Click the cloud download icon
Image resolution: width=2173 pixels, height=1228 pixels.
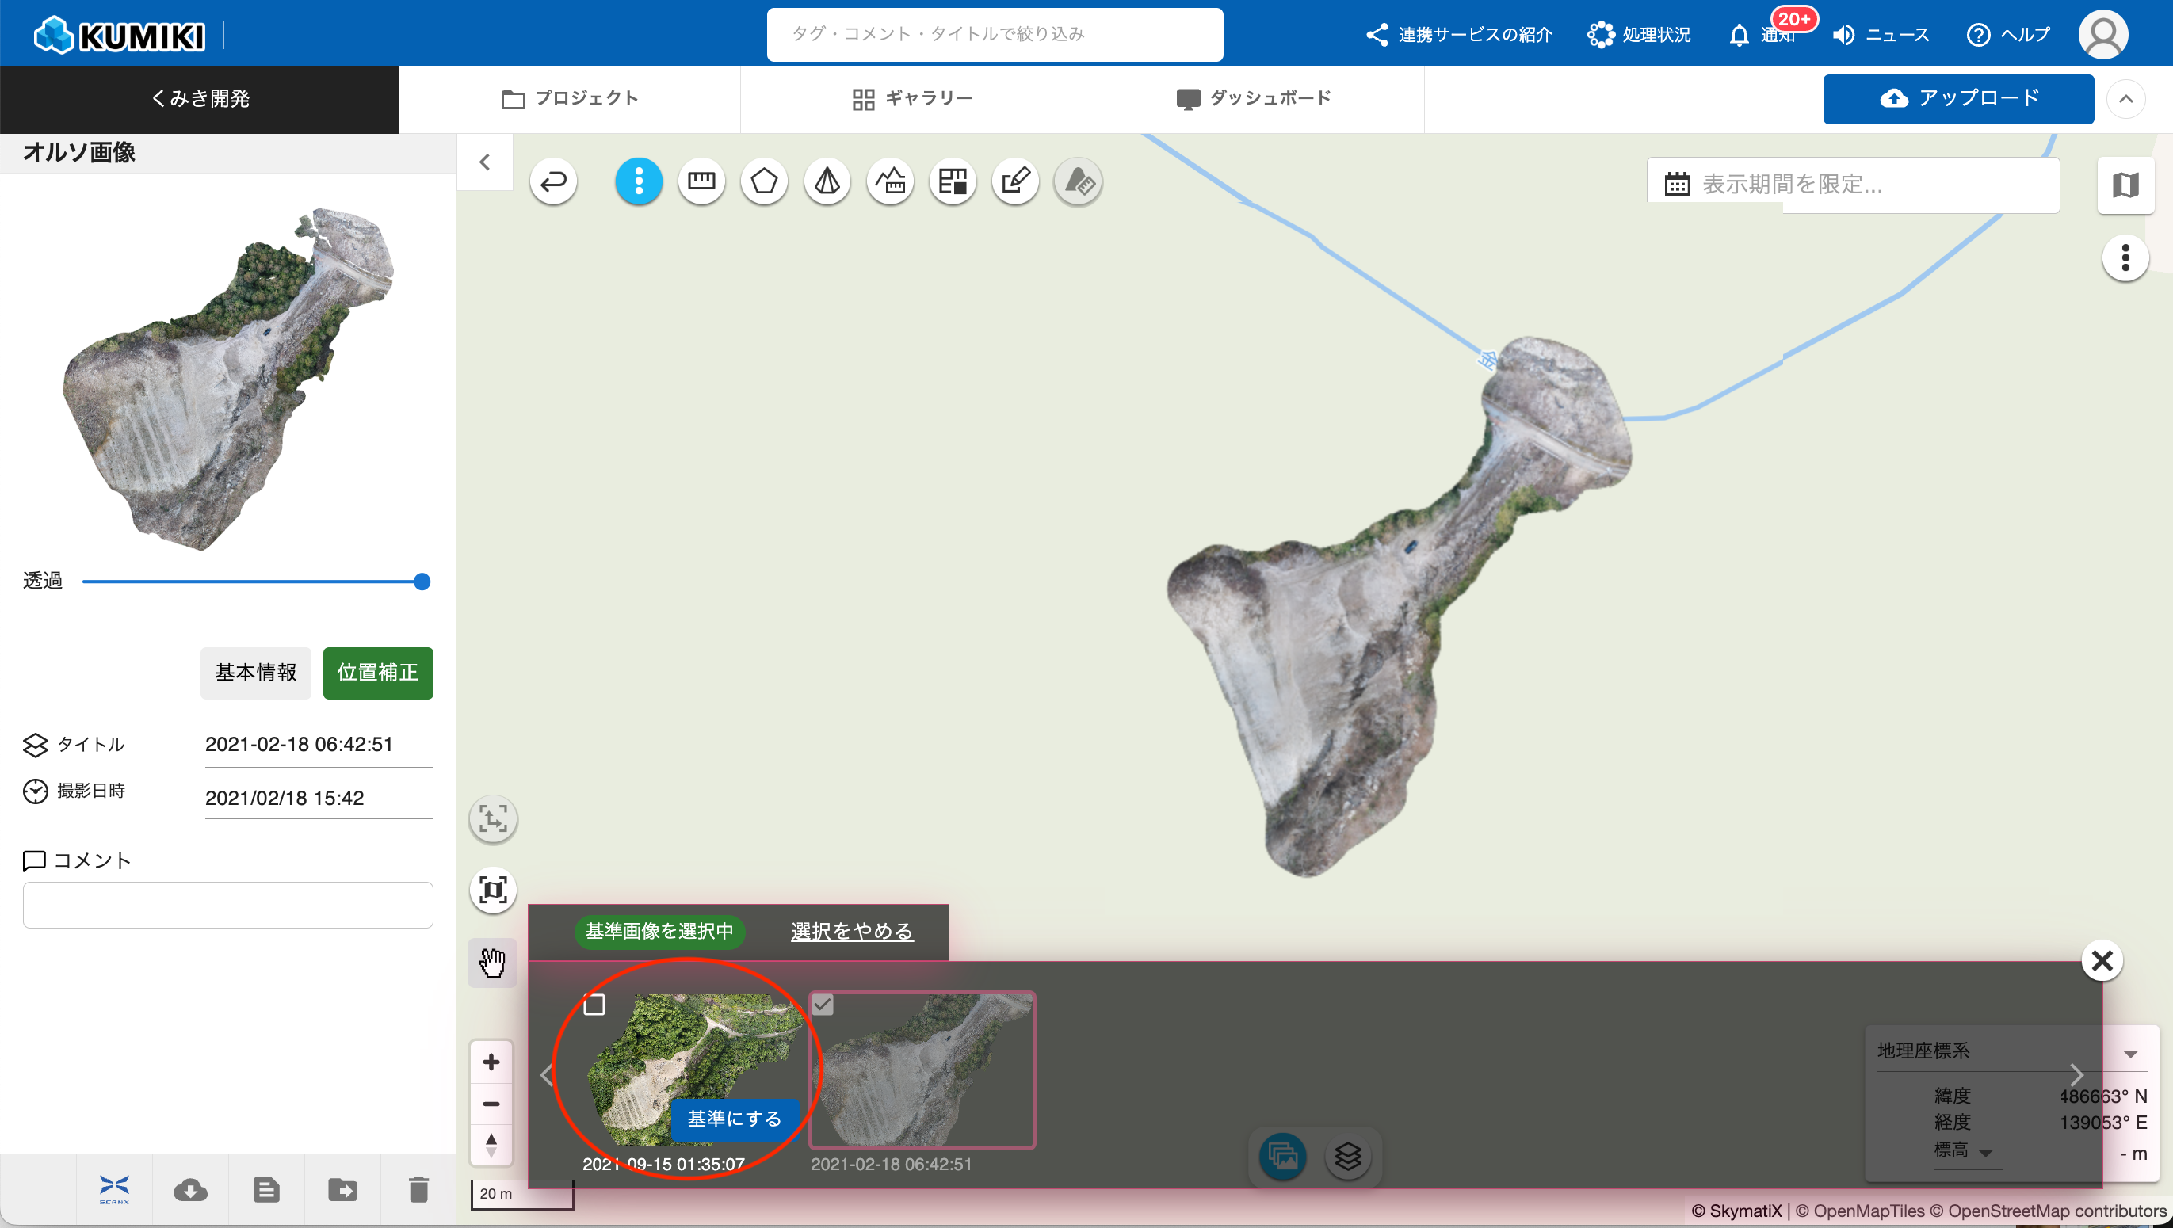point(191,1190)
